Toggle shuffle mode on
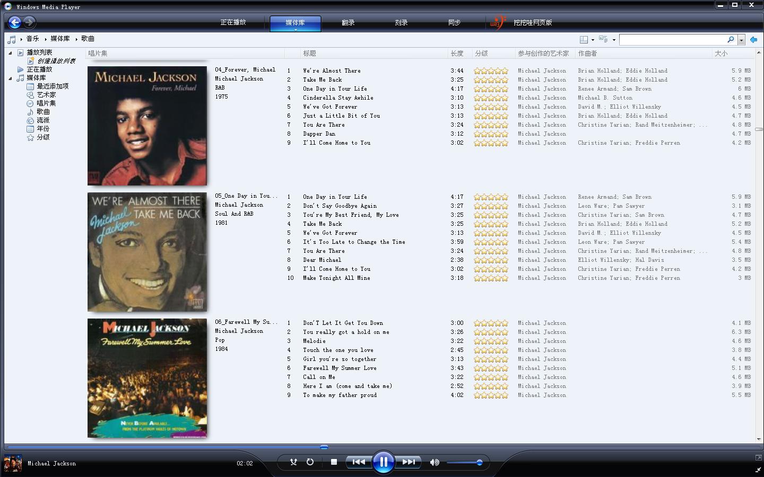This screenshot has width=764, height=477. tap(293, 462)
